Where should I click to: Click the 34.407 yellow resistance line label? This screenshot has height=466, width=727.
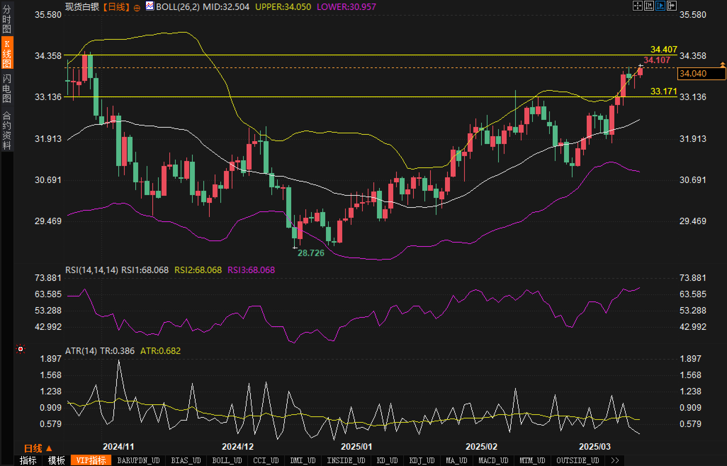coord(664,49)
